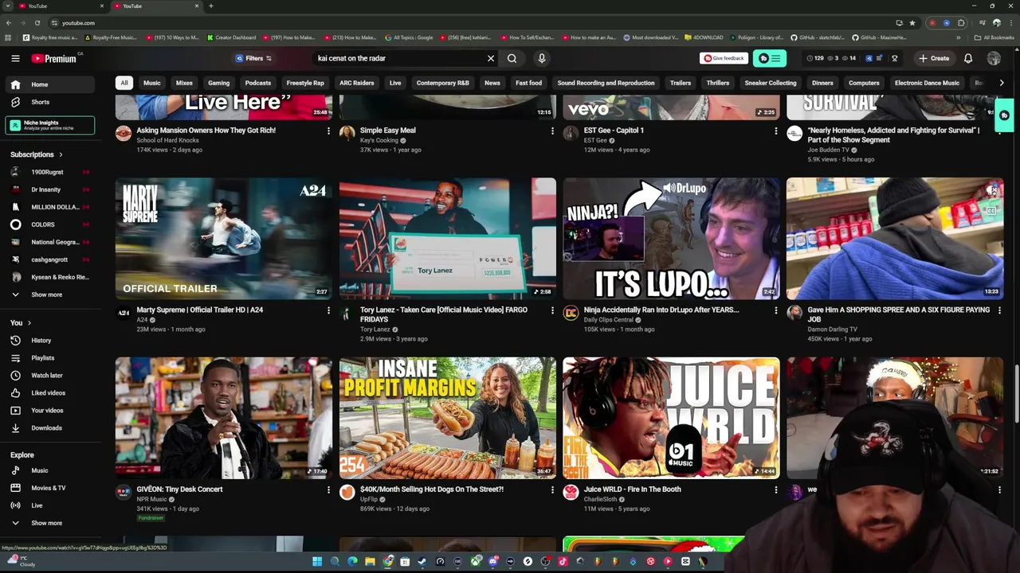Image resolution: width=1020 pixels, height=573 pixels.
Task: Open the Kay's Cooking channel link
Action: pyautogui.click(x=379, y=140)
